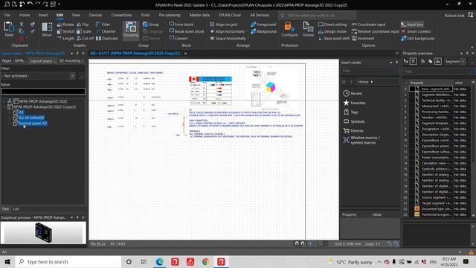Click Form block
Screen dimensions: 476x268
[181, 25]
